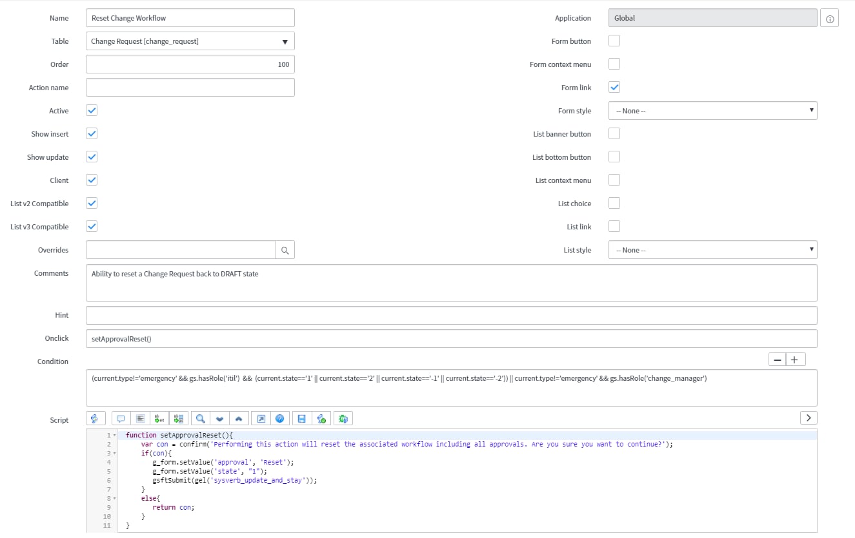Enable the Form context menu checkbox
This screenshot has width=855, height=538.
[614, 64]
